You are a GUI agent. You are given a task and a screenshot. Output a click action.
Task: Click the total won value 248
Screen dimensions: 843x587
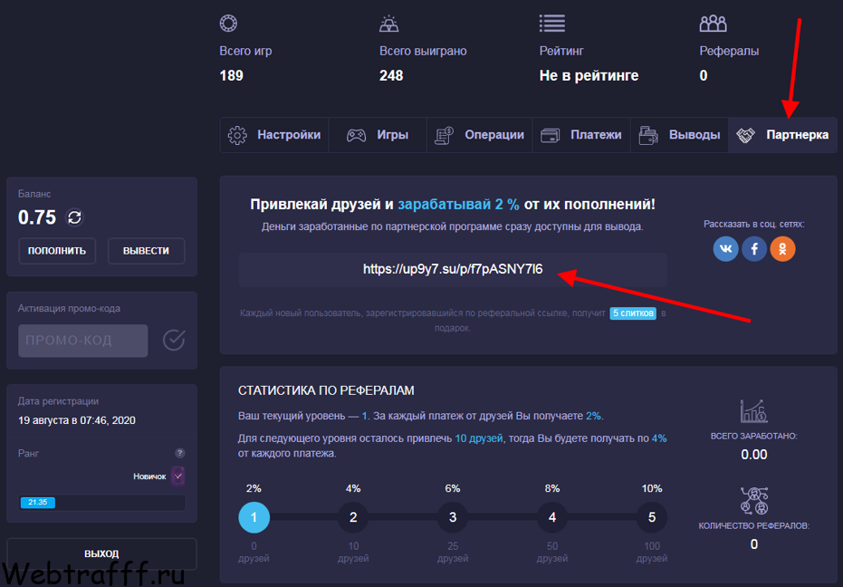tap(391, 75)
